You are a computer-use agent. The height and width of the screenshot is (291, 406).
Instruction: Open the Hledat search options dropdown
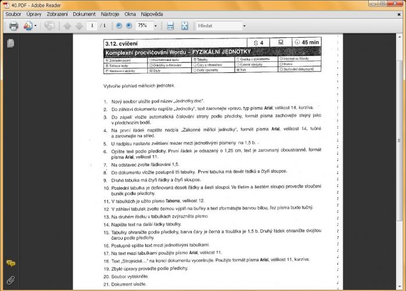tap(244, 26)
